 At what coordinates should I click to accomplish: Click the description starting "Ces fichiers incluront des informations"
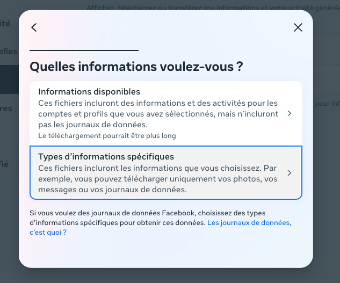click(x=158, y=114)
